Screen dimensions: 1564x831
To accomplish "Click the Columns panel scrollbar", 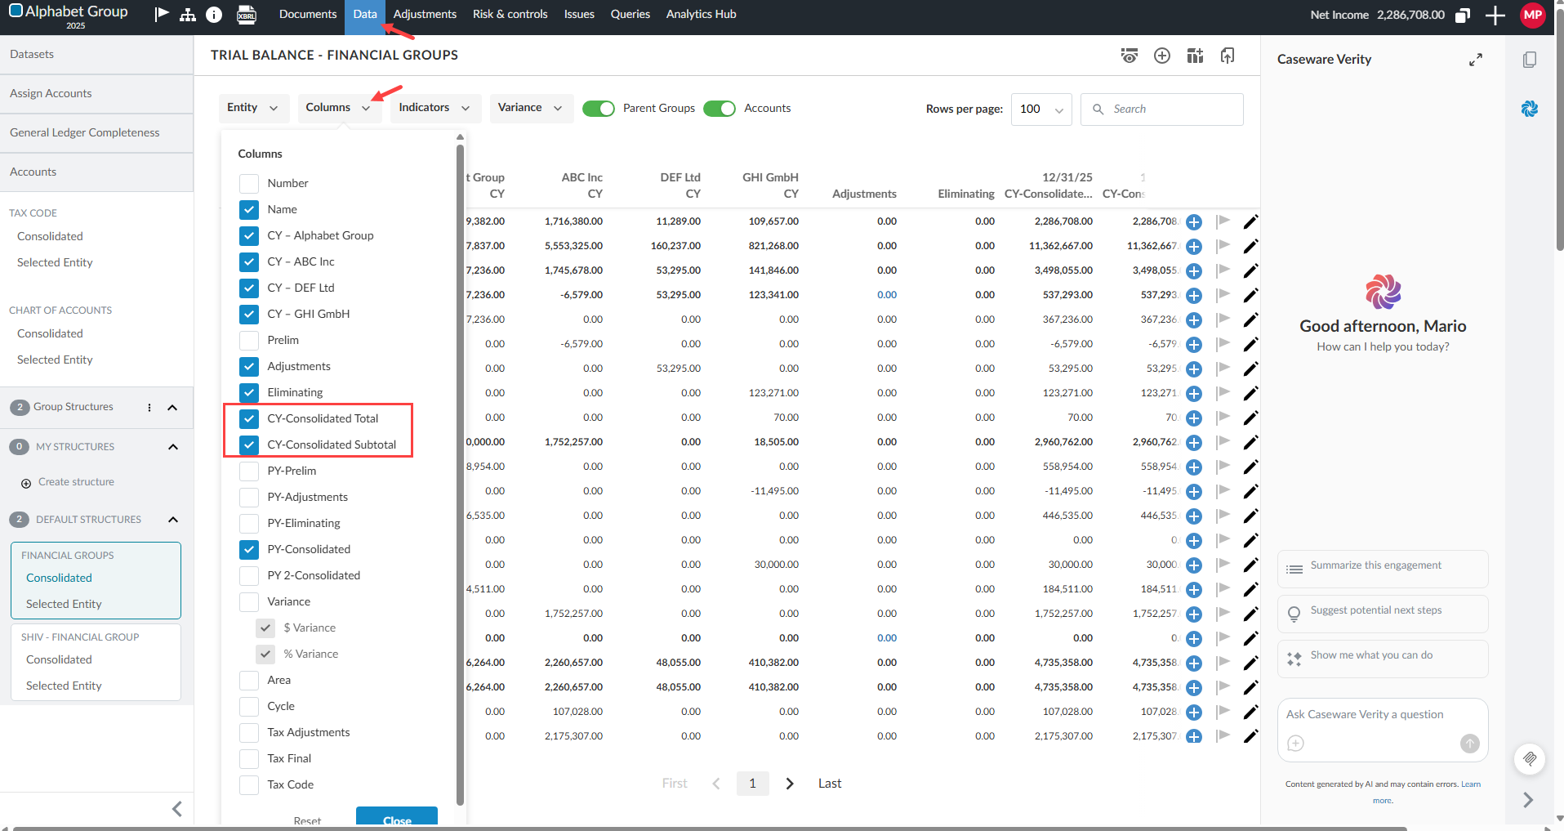I will tap(460, 474).
